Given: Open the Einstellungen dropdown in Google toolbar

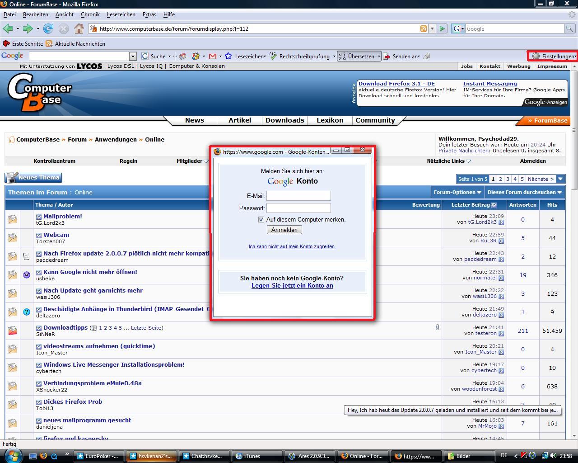Looking at the screenshot, I should click(x=554, y=56).
